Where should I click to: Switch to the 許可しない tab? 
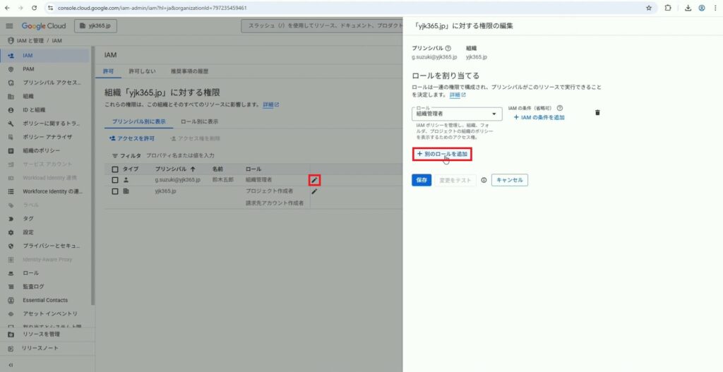click(141, 72)
